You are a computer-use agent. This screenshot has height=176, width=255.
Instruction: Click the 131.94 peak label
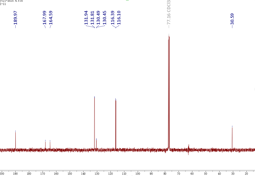(x=86, y=18)
